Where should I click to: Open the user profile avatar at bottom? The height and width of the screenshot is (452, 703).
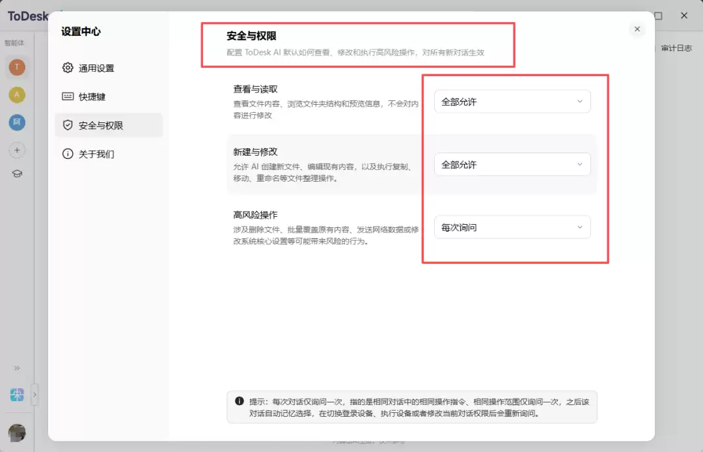point(17,432)
